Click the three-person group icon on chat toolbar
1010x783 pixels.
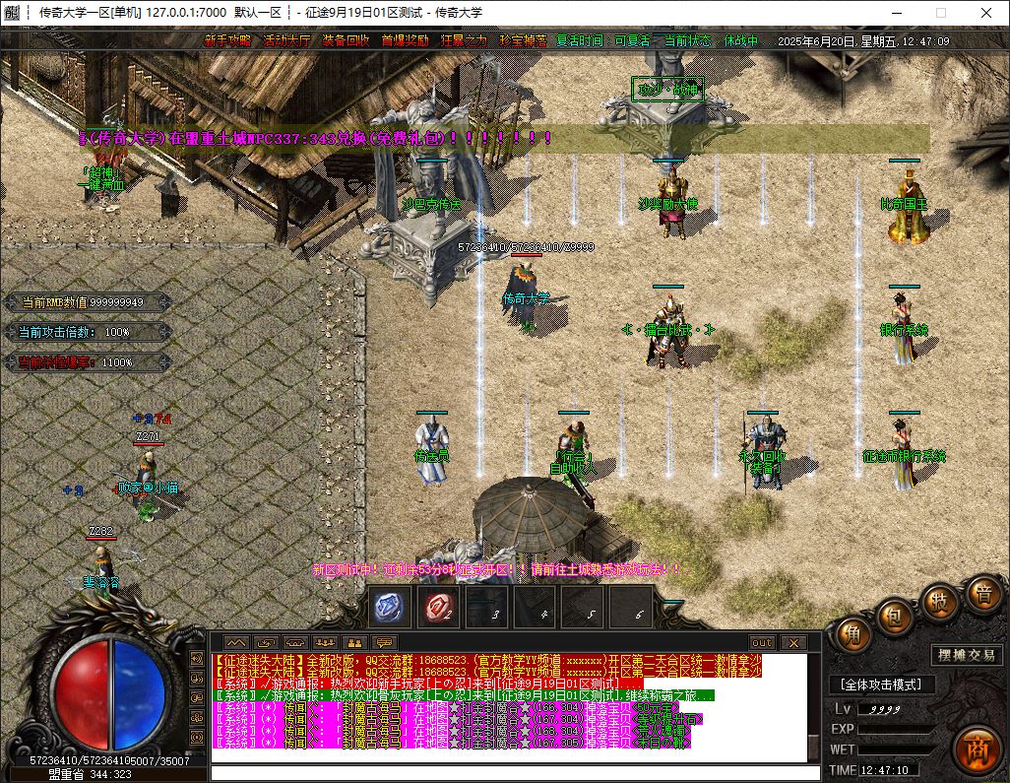point(325,642)
